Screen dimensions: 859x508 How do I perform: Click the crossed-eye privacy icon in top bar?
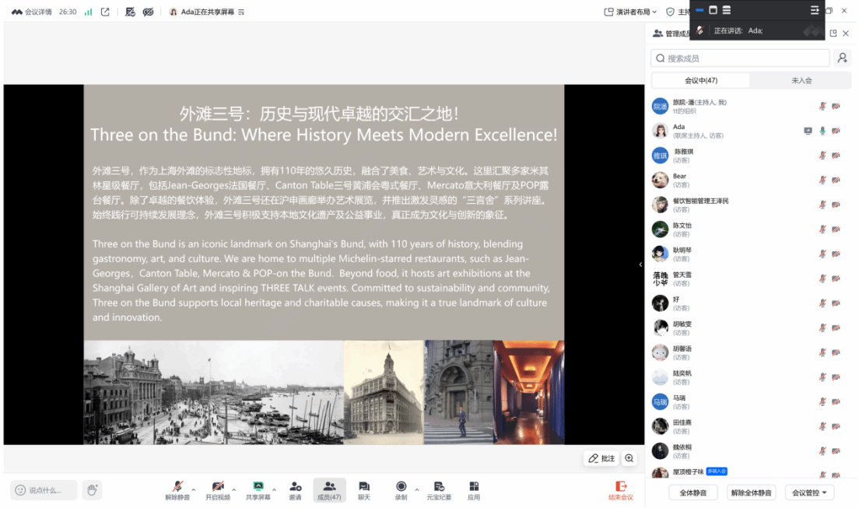[x=148, y=12]
